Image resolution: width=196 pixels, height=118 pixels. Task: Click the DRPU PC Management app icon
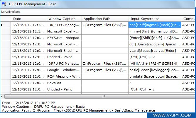click(4, 4)
